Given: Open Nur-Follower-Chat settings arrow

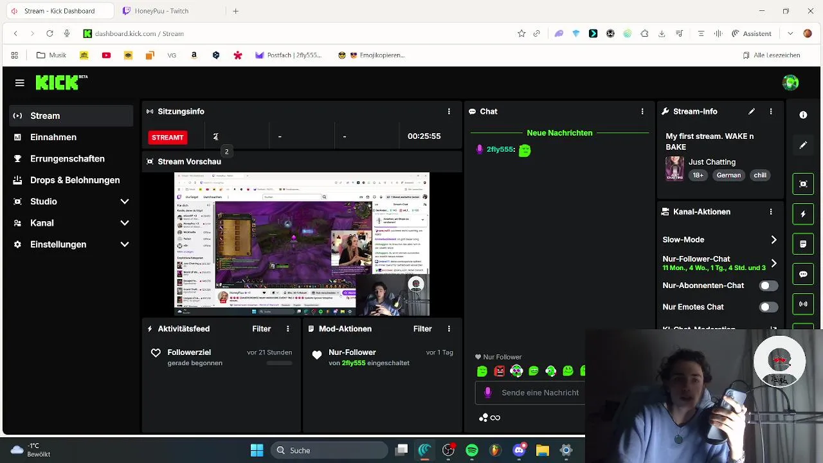Looking at the screenshot, I should [x=773, y=263].
